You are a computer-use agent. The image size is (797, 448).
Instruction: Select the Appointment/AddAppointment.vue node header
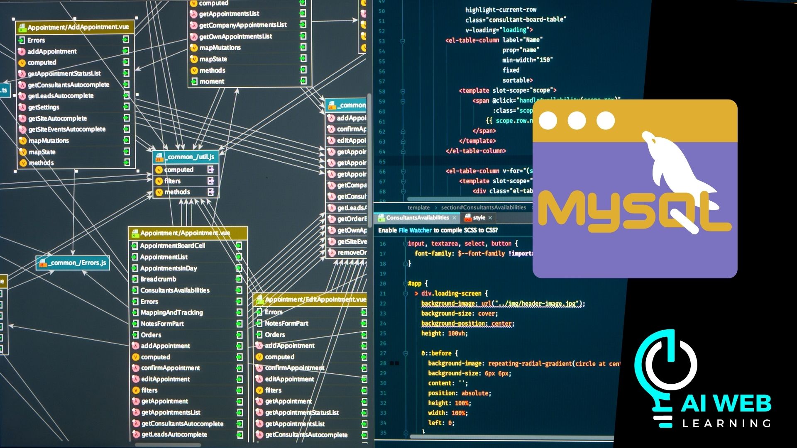click(x=75, y=27)
